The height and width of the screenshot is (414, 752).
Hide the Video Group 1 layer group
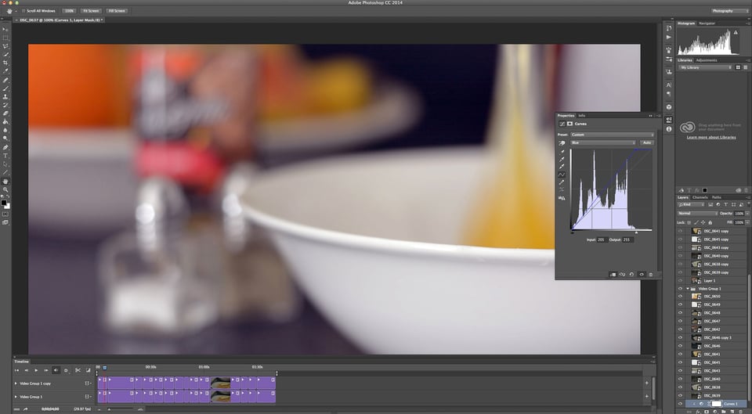pos(680,289)
